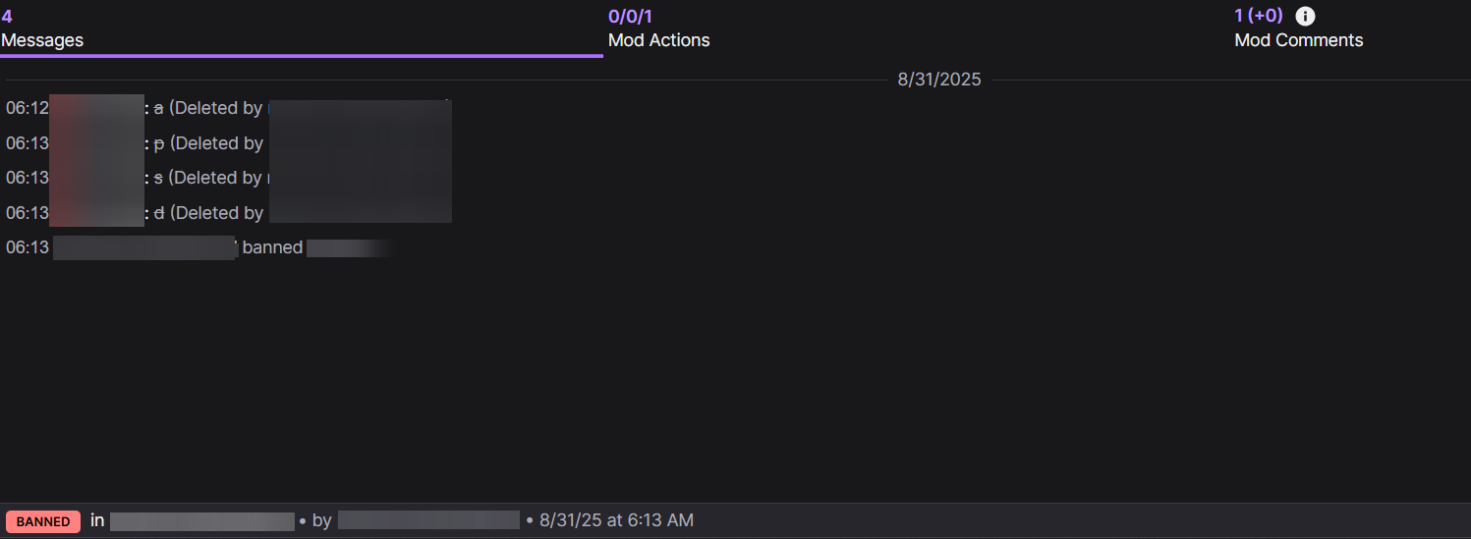The image size is (1471, 539).
Task: Select the 06:12 deleted message 'a'
Action: click(228, 108)
